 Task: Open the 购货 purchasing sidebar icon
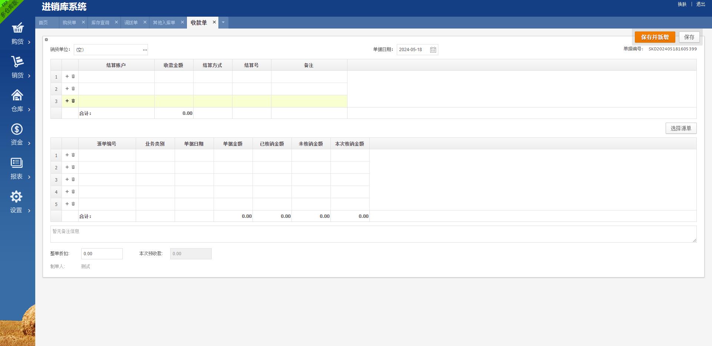(17, 28)
